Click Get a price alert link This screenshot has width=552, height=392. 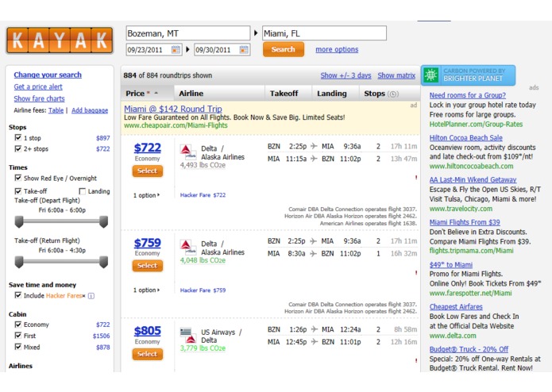tap(38, 86)
